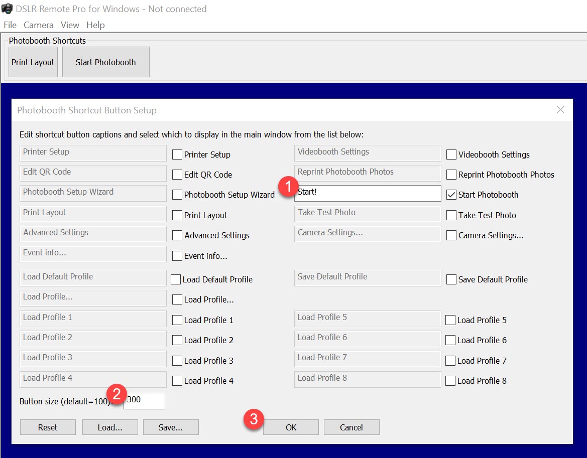The width and height of the screenshot is (587, 458).
Task: Click the Load Profile... caption field
Action: pyautogui.click(x=93, y=298)
